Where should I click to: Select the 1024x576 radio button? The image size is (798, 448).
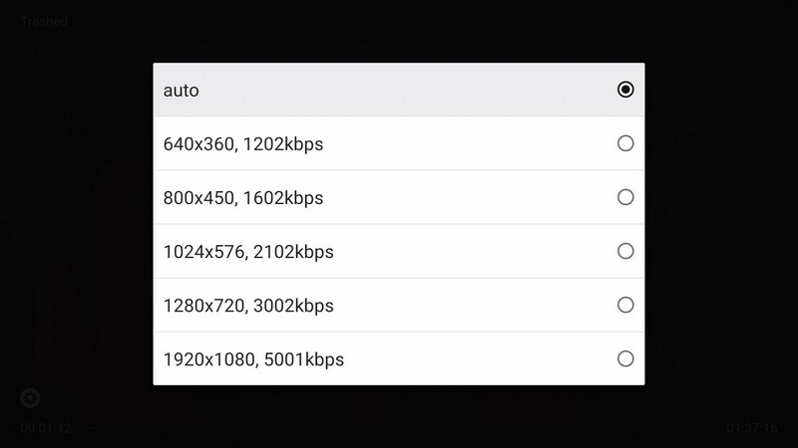coord(625,251)
